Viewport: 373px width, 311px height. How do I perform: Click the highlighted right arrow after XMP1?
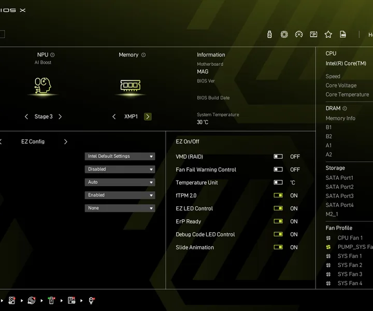pyautogui.click(x=148, y=117)
